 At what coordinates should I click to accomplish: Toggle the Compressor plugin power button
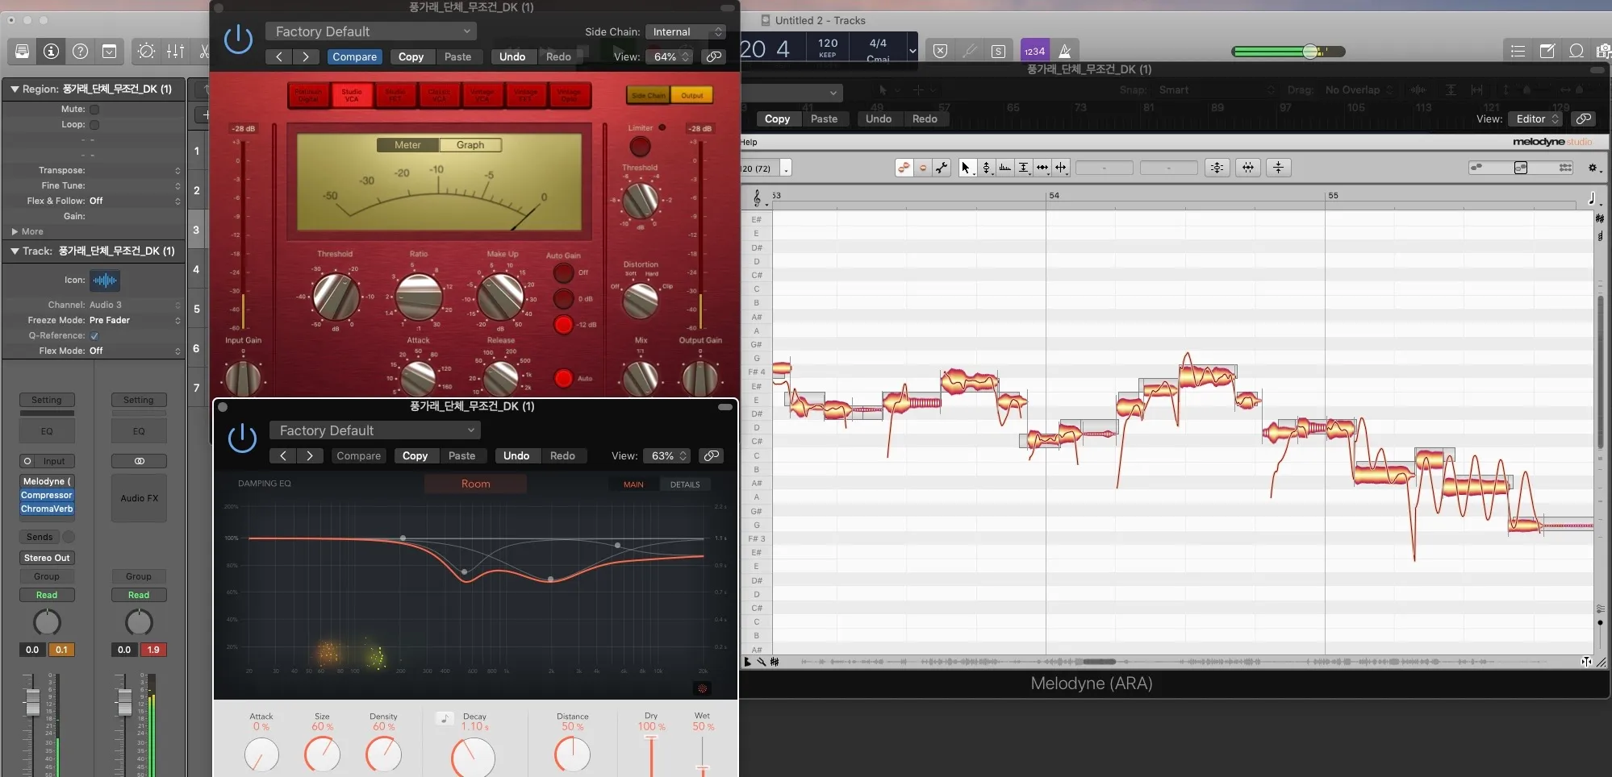click(x=238, y=39)
